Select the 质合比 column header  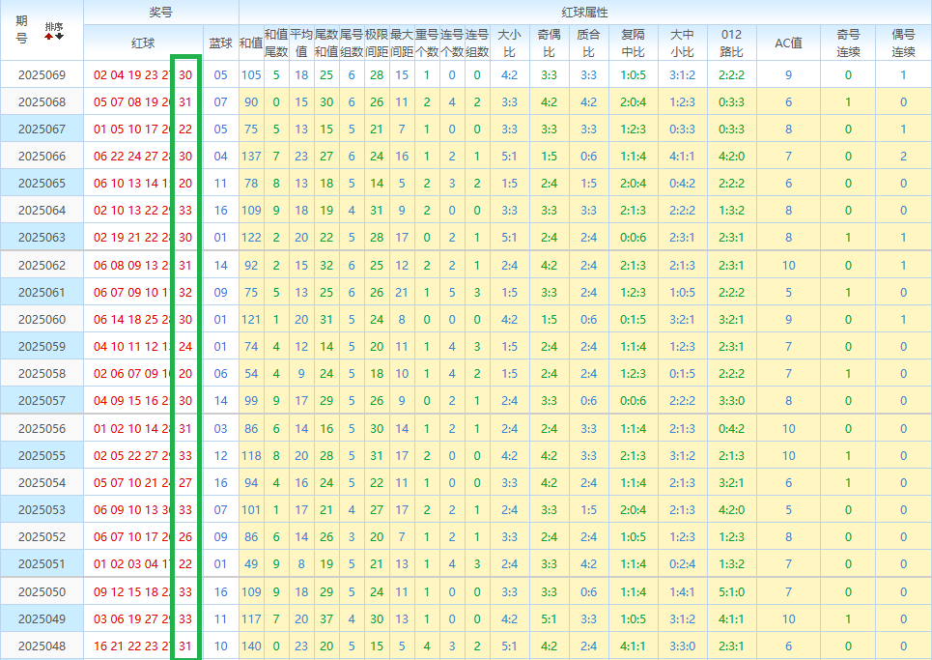(588, 43)
